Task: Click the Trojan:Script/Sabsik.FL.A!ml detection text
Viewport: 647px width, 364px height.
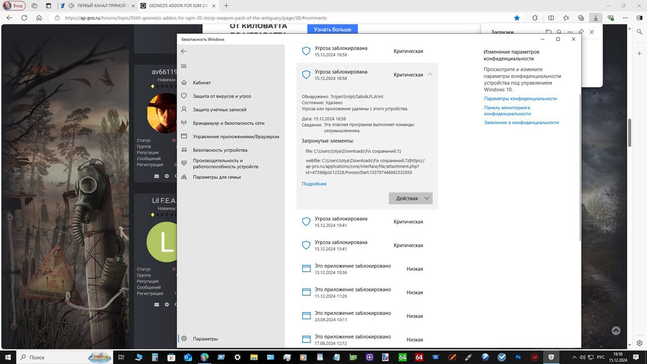Action: coord(356,97)
